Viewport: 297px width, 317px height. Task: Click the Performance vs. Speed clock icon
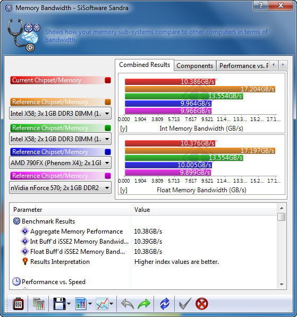16,281
